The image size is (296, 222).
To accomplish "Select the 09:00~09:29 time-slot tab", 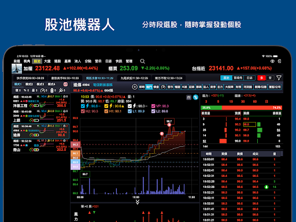I will pos(30,78).
